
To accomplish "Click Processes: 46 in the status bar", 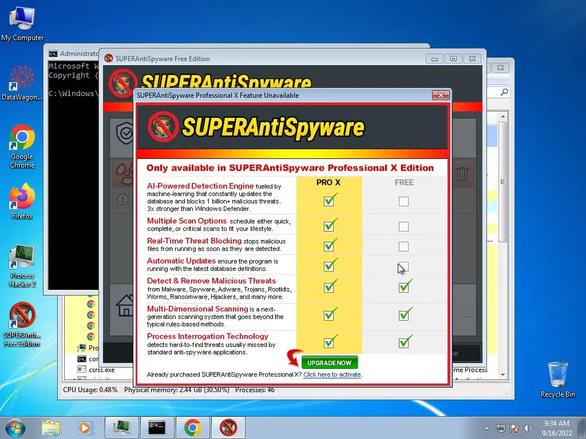I will coord(255,390).
